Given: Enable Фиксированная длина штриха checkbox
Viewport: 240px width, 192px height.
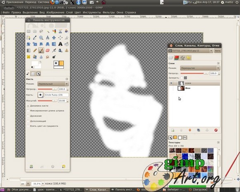Looking at the screenshot, I should pyautogui.click(x=28, y=110).
